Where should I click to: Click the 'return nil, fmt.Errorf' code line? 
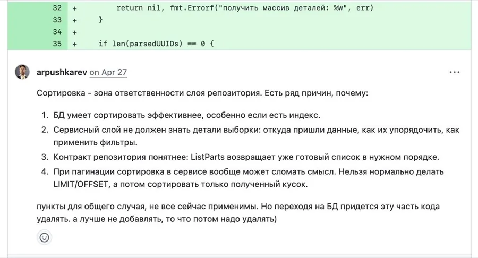click(x=244, y=8)
